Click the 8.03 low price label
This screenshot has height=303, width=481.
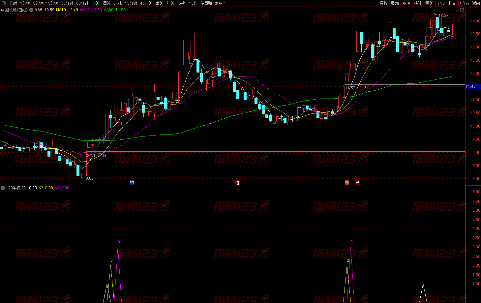point(90,178)
